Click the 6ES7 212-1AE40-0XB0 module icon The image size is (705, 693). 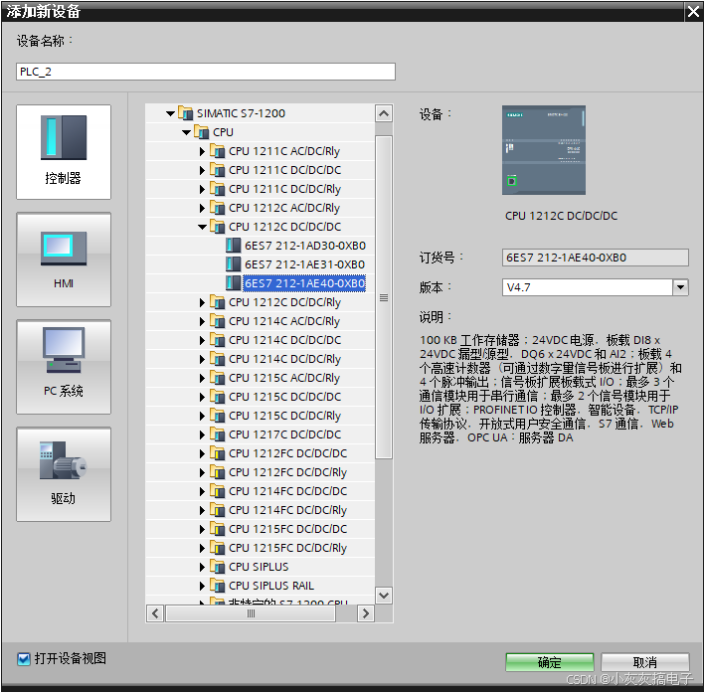point(233,283)
